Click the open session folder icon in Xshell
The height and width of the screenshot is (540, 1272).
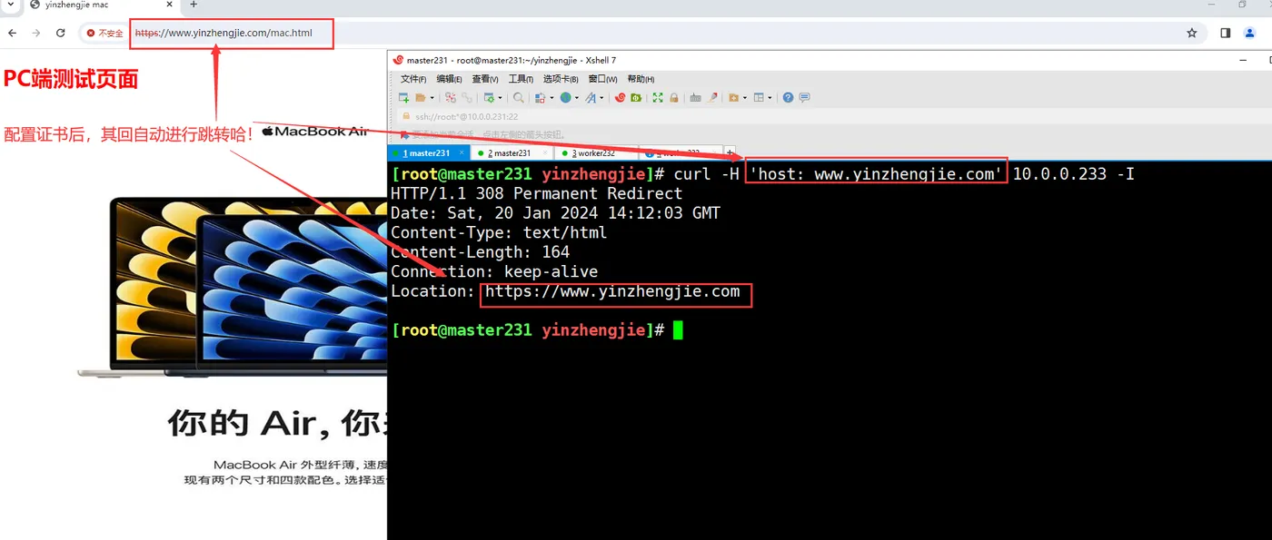point(420,98)
